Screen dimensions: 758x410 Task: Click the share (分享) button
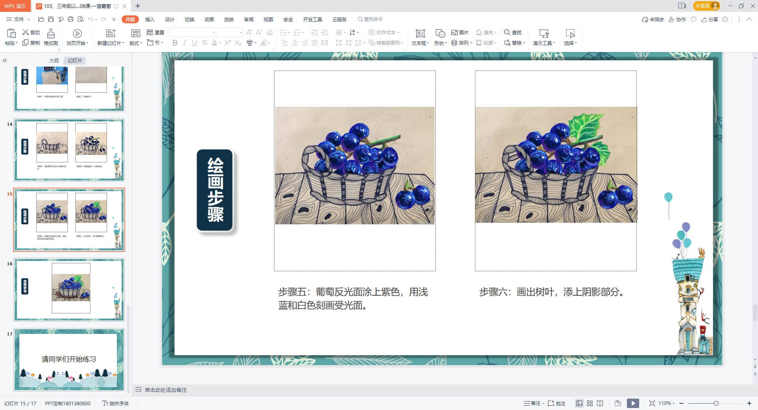pos(709,19)
